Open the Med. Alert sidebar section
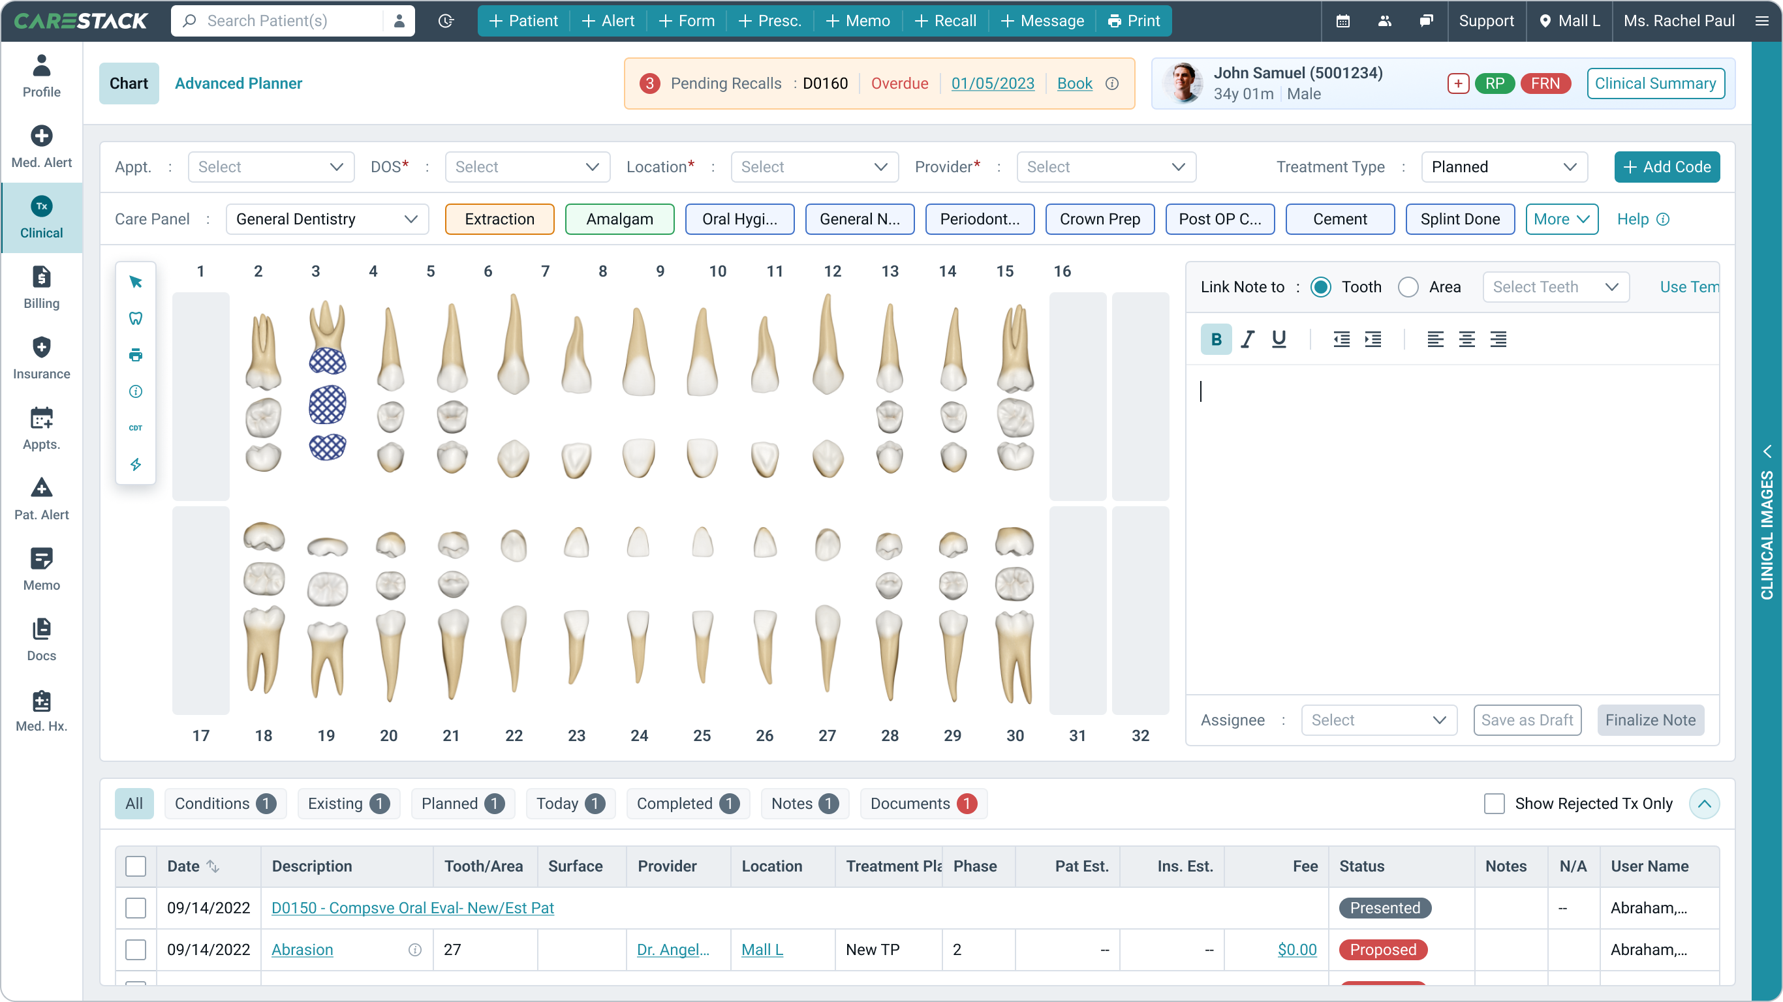This screenshot has width=1783, height=1002. point(42,147)
